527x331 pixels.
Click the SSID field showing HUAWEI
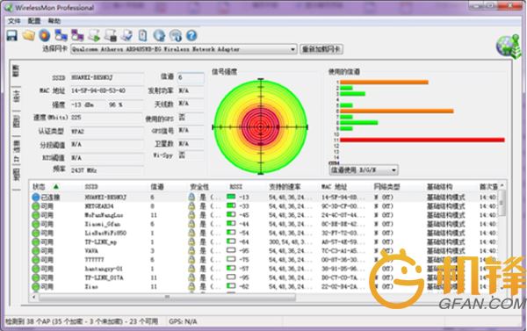tap(106, 77)
